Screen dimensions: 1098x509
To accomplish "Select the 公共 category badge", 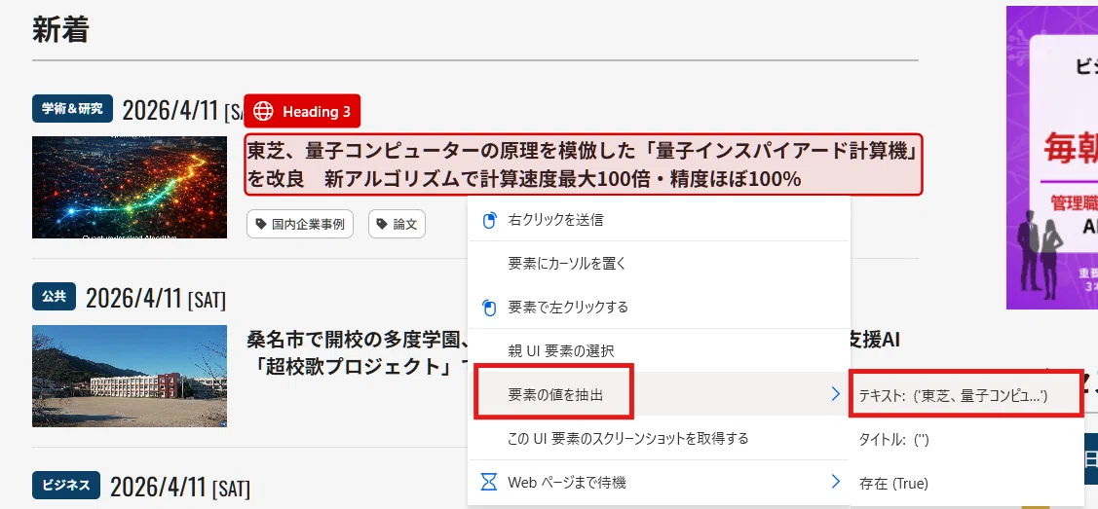I will click(54, 297).
